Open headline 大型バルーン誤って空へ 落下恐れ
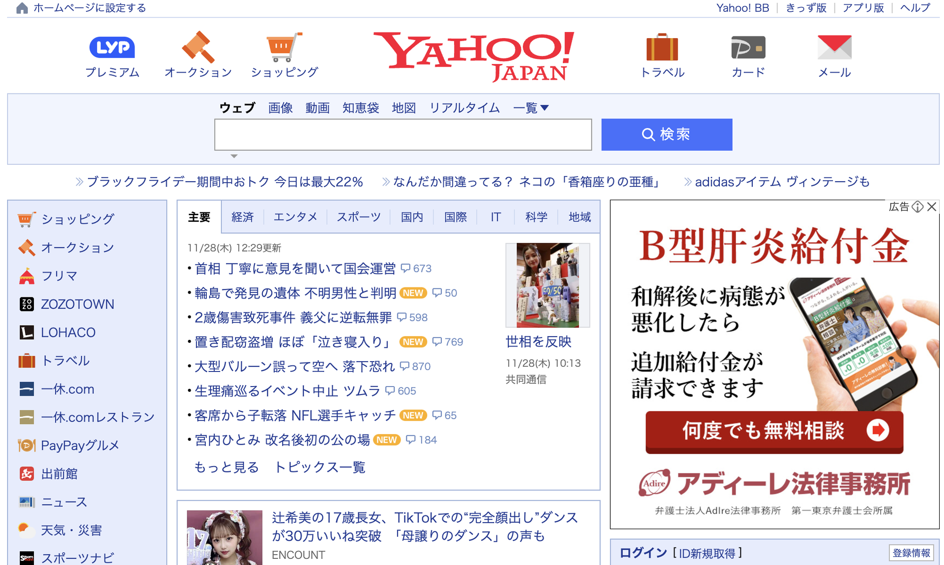The height and width of the screenshot is (565, 944). (295, 367)
